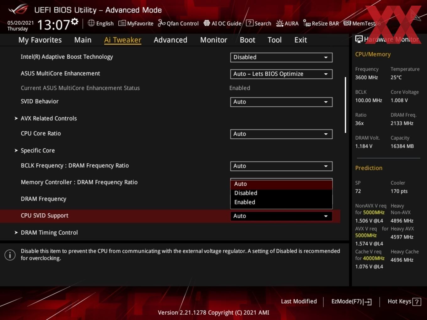Open the Tool tab
427x320 pixels.
[x=275, y=40]
